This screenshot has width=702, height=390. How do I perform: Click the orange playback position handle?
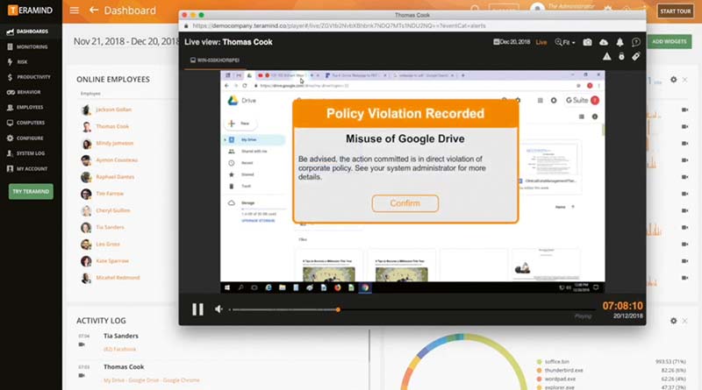click(x=338, y=309)
